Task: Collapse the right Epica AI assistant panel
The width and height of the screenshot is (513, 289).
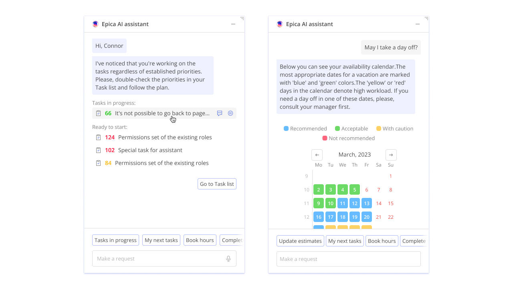Action: coord(418,24)
